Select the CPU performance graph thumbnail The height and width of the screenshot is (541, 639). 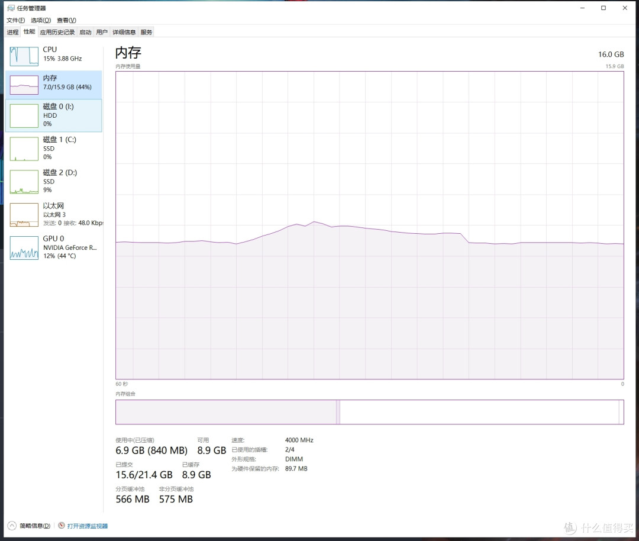(x=24, y=55)
